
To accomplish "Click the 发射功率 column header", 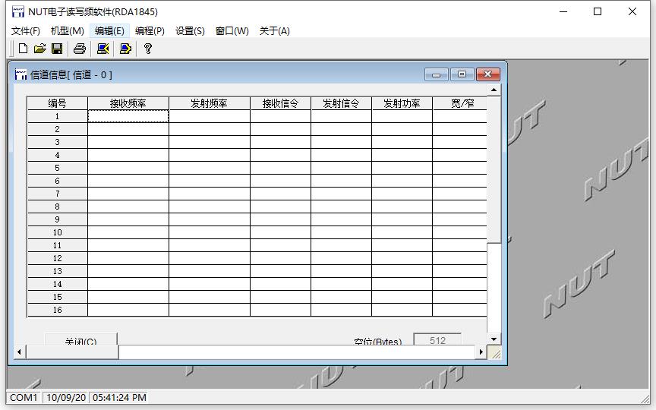I will pyautogui.click(x=402, y=103).
